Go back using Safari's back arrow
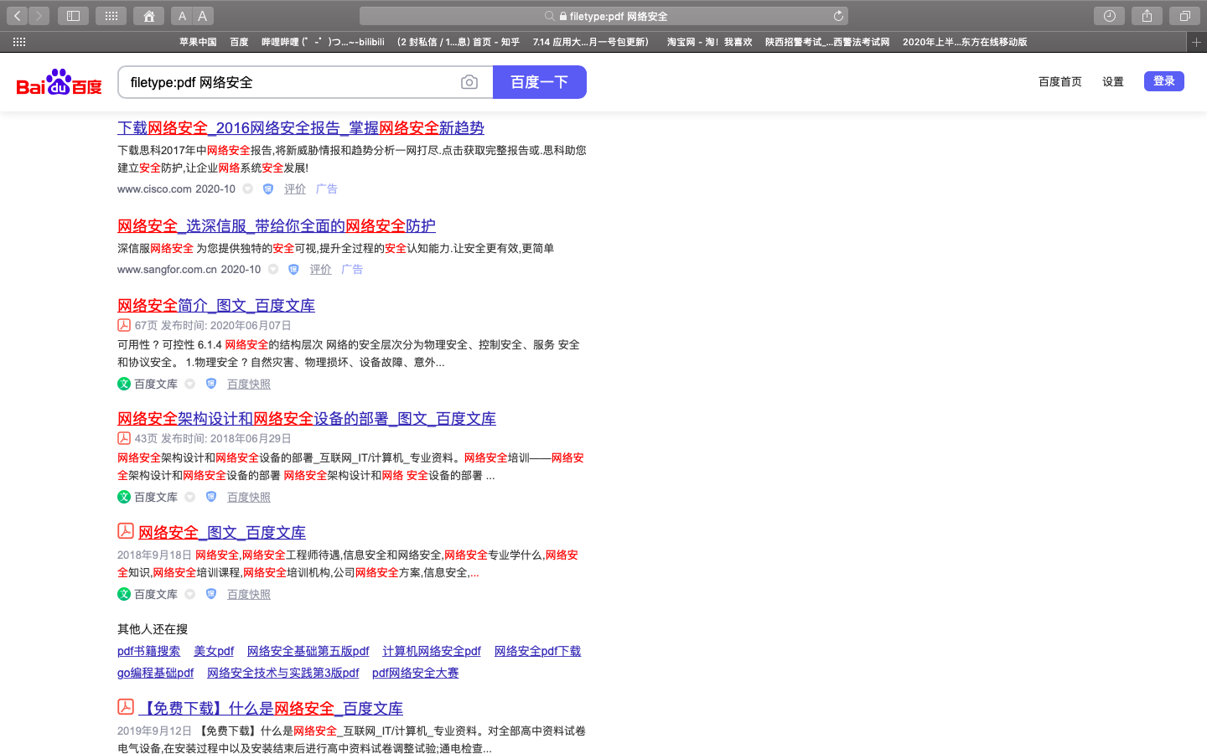This screenshot has width=1207, height=754. pyautogui.click(x=17, y=16)
